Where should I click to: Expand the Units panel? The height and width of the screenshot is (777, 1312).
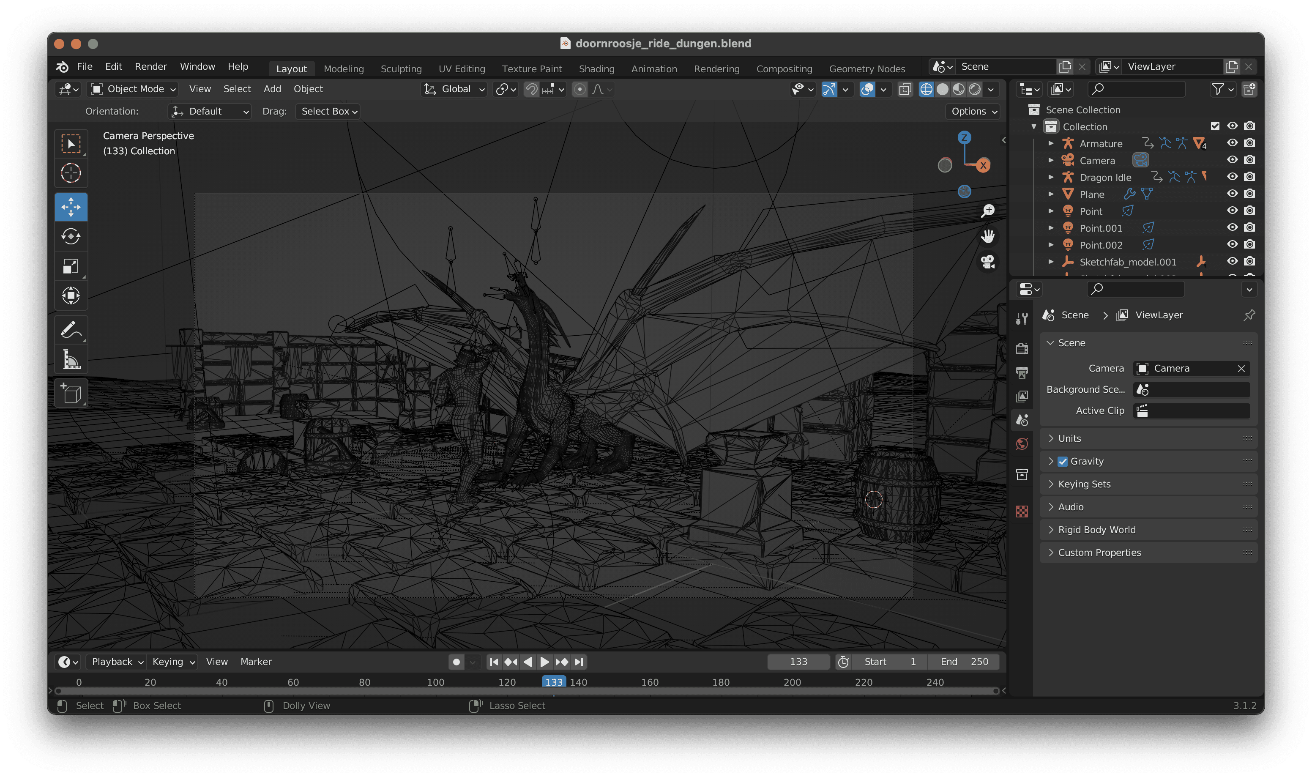pos(1069,438)
